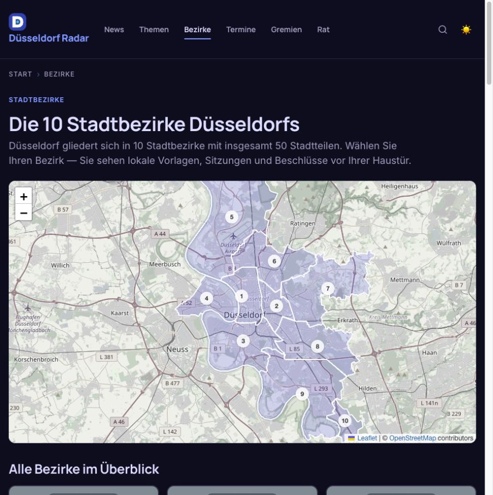Viewport: 493px width, 495px height.
Task: Click the Düsseldorf Airport plane icon on map
Action: [x=233, y=236]
